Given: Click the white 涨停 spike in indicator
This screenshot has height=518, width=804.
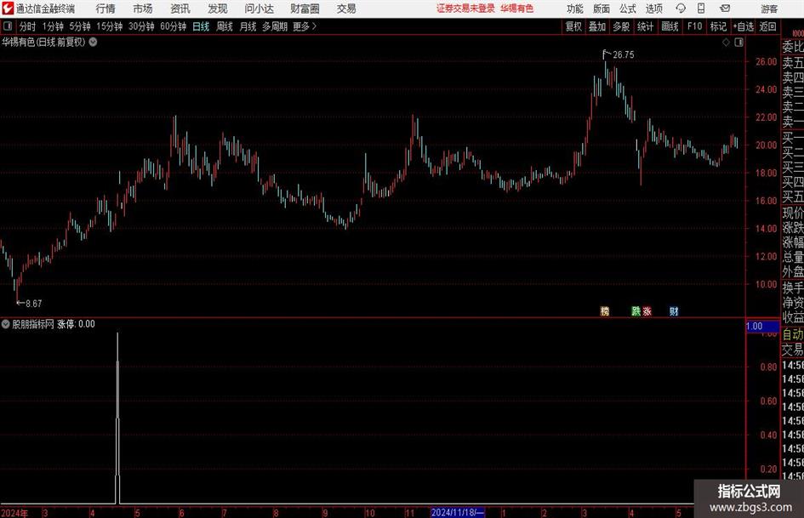Looking at the screenshot, I should (x=118, y=418).
